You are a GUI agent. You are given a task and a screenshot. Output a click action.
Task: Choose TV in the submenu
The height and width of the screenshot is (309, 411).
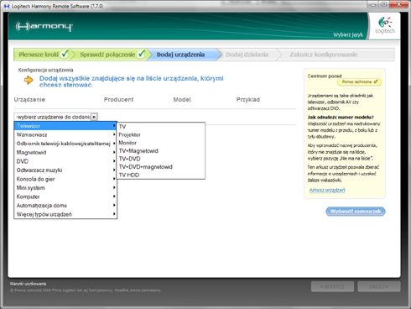click(161, 127)
